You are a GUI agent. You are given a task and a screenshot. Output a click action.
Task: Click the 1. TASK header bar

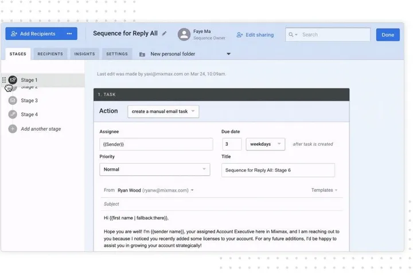(x=221, y=95)
